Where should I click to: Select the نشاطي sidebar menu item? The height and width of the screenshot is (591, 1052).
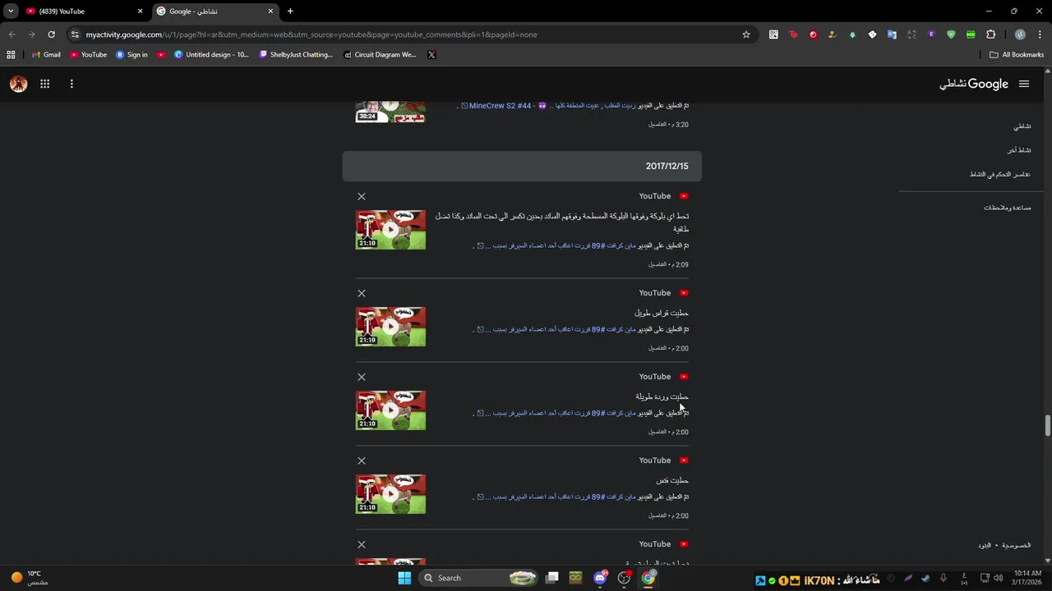click(x=1022, y=126)
